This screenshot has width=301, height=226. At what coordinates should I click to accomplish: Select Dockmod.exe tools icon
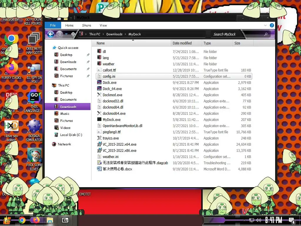coord(99,95)
